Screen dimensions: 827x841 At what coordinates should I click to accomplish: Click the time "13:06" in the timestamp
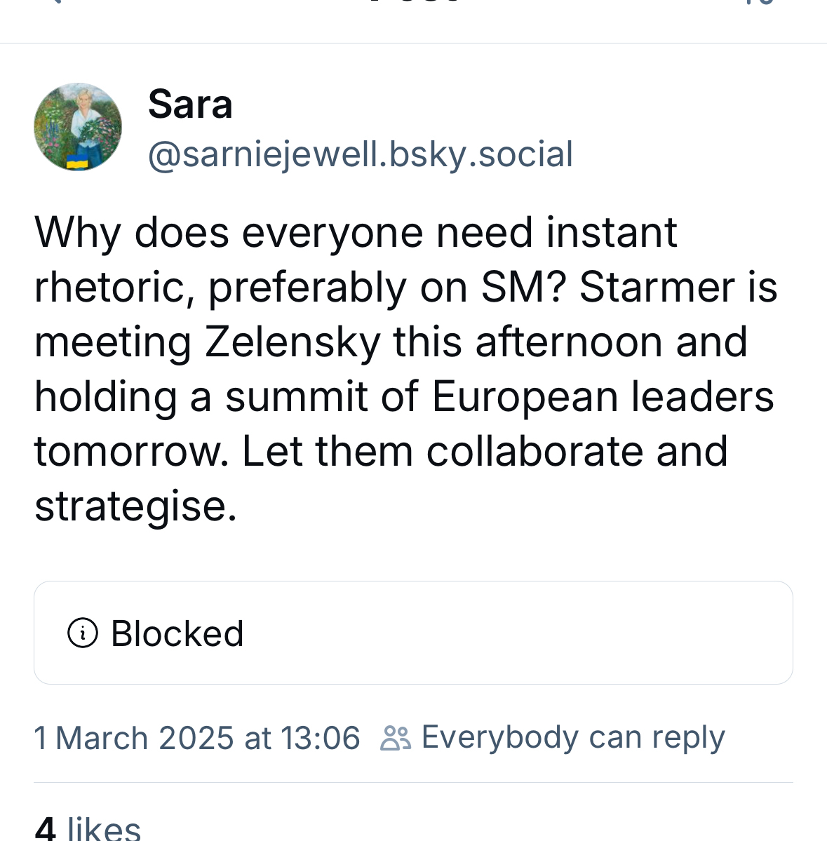tap(320, 739)
